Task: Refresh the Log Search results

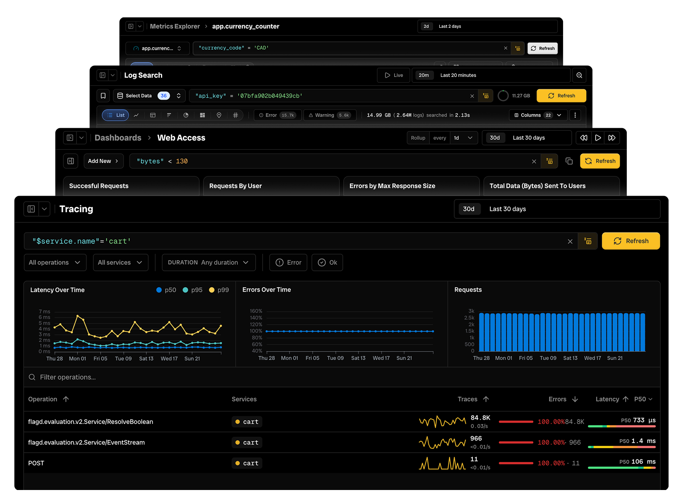Action: point(561,96)
